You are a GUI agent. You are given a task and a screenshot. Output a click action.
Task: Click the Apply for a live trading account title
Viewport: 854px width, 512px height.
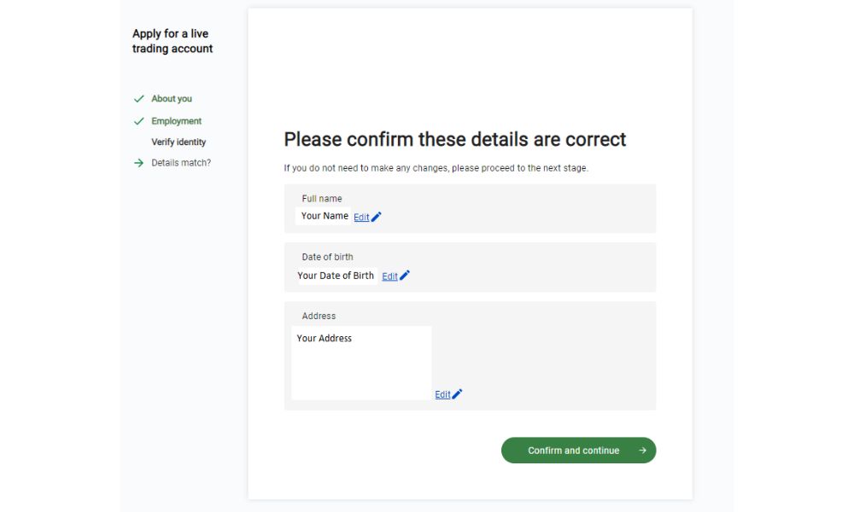click(x=173, y=41)
